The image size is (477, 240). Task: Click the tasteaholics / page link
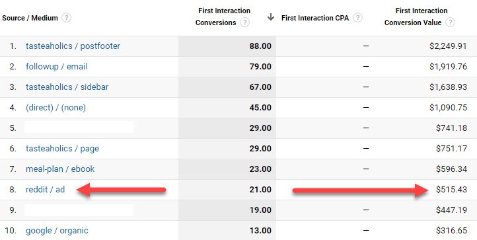click(62, 148)
